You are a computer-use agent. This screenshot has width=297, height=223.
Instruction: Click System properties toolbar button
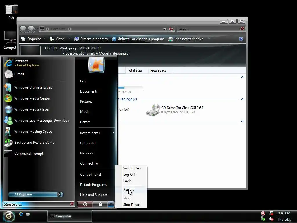click(x=91, y=39)
